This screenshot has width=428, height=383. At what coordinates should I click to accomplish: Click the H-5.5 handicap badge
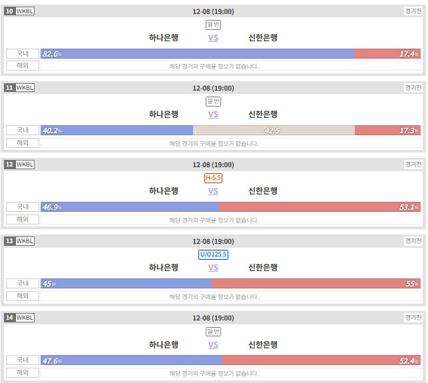coord(213,178)
